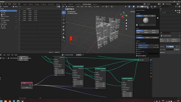Screen dimensions: 181x102
Task: Switch to the Geometry Nodes workspace tab
Action: (x=87, y=4)
